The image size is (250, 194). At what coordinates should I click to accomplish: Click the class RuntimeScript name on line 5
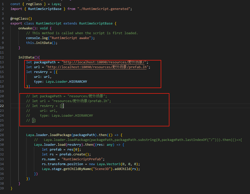[49, 23]
